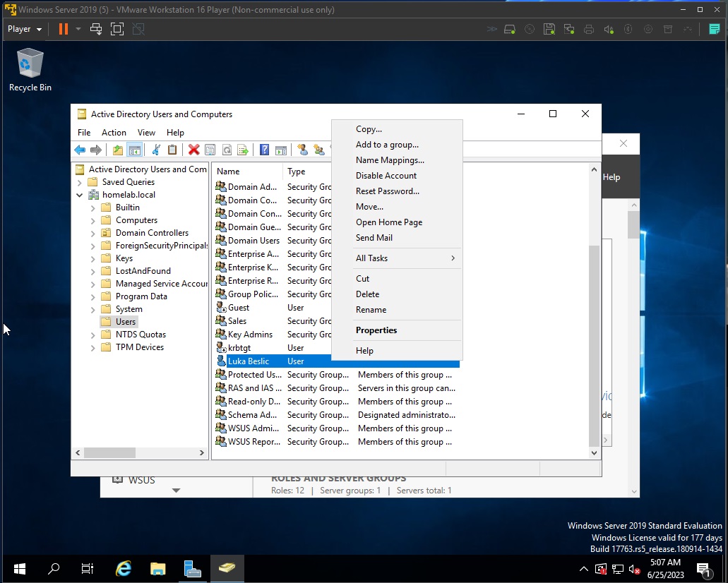Screen dimensions: 728x583
Task: Choose Copy... in the context menu
Action: pyautogui.click(x=398, y=129)
